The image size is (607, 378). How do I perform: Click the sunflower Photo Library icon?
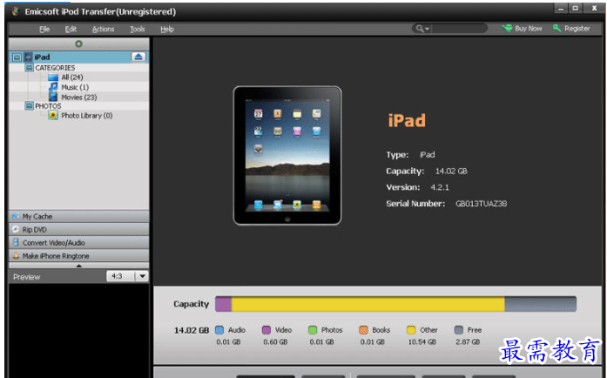pyautogui.click(x=53, y=115)
